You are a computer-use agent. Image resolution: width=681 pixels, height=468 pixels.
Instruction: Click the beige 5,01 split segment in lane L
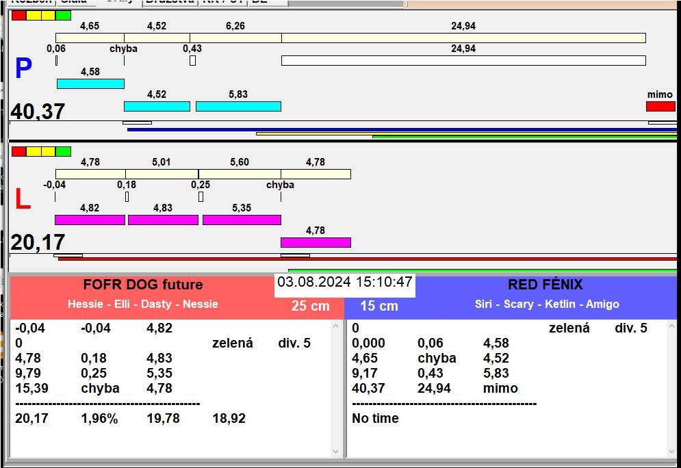[162, 174]
